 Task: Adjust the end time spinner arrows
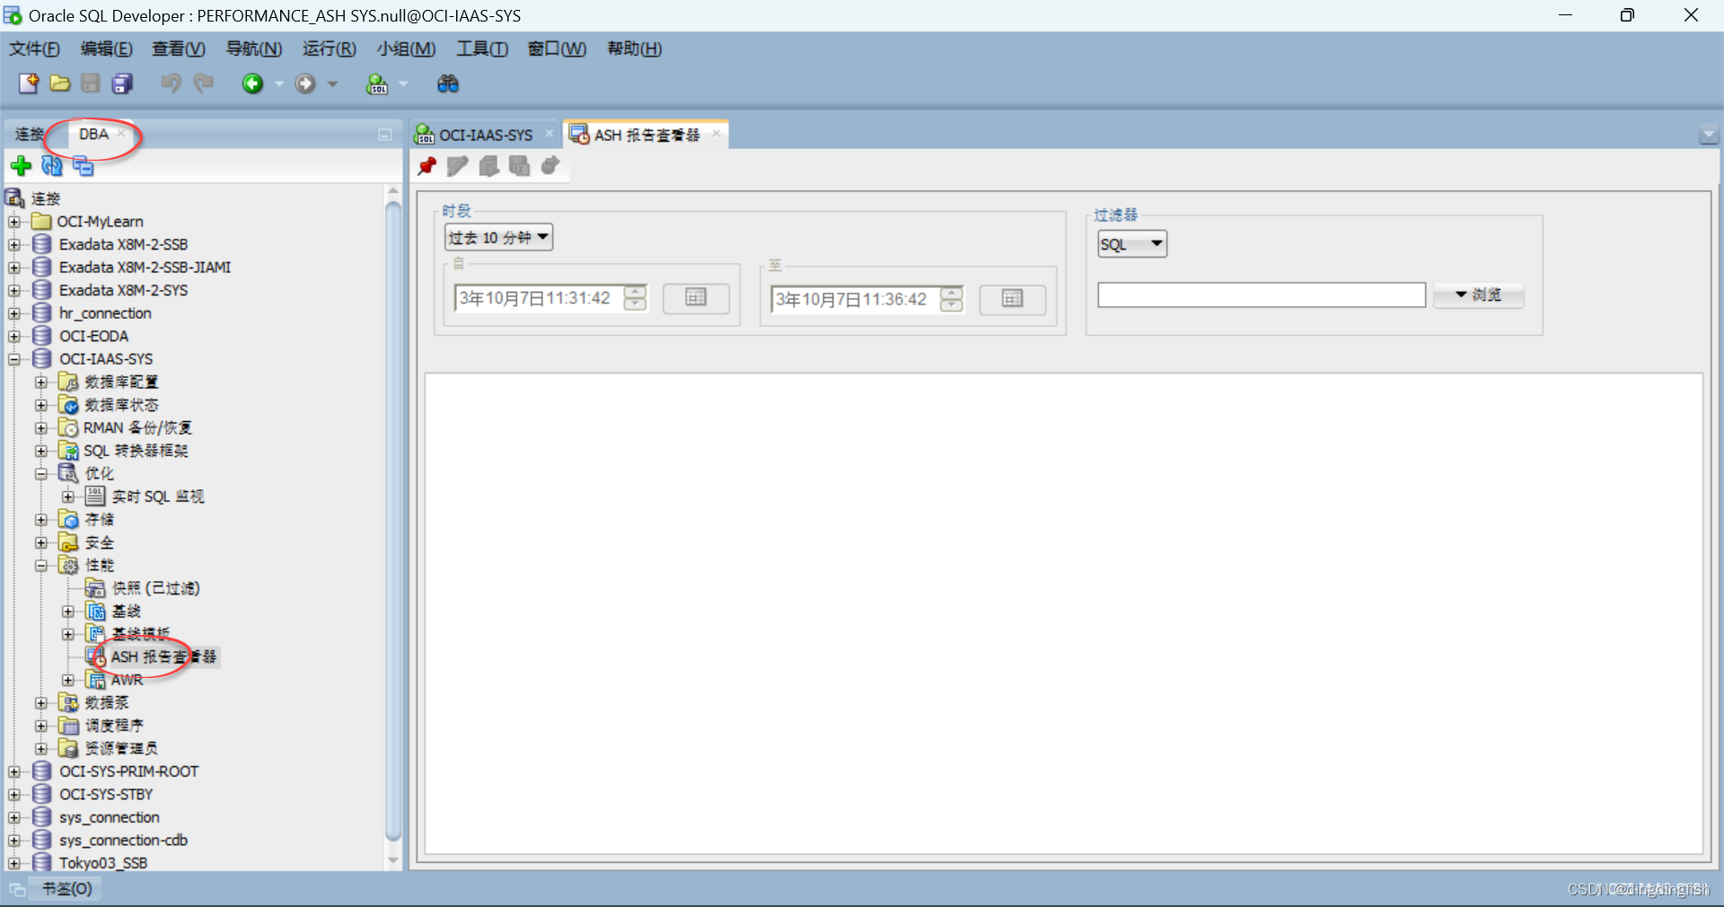pos(951,299)
